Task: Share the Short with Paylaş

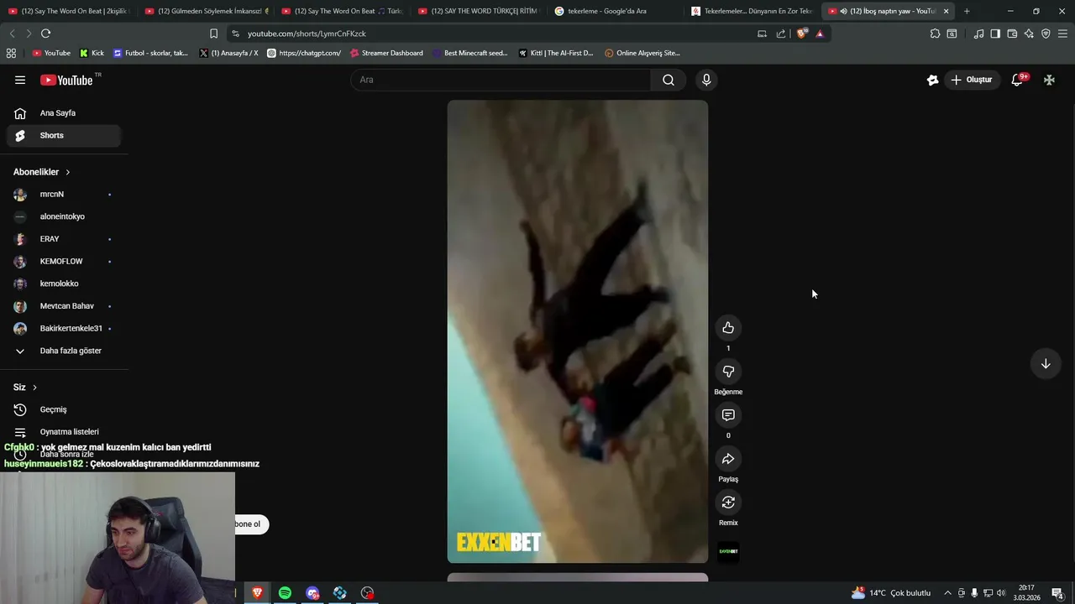Action: 728,459
